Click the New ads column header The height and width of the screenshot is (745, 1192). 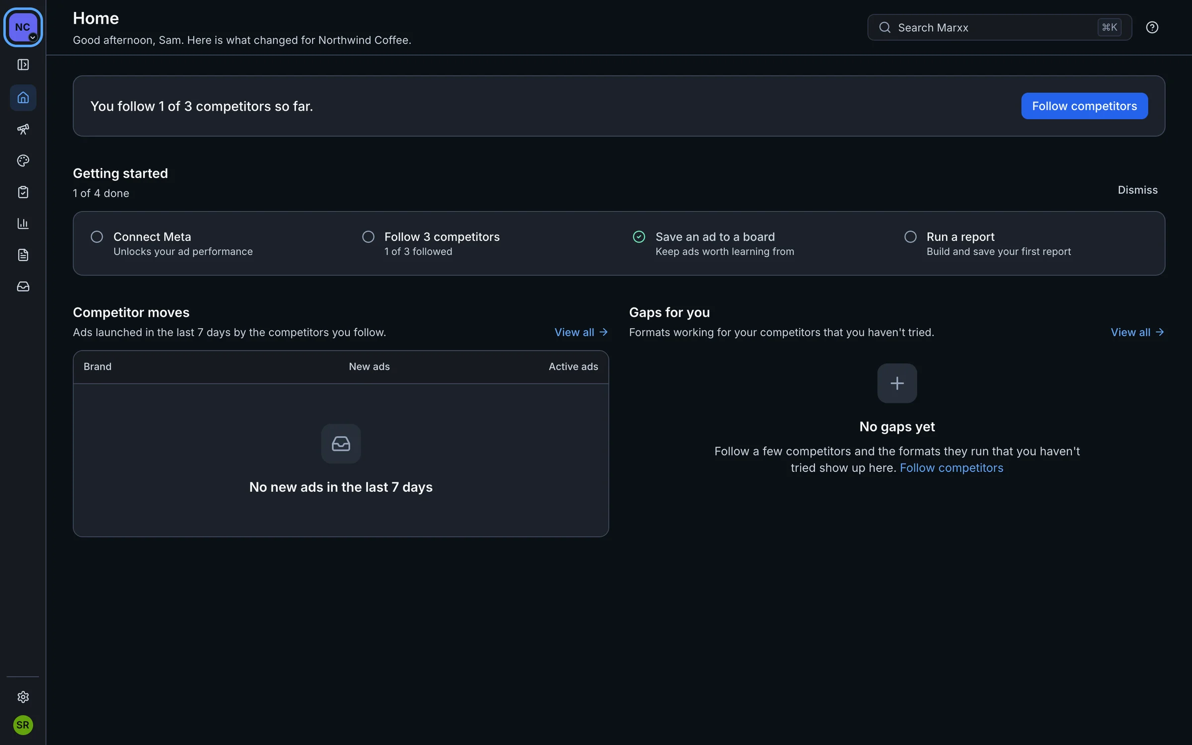(x=369, y=367)
